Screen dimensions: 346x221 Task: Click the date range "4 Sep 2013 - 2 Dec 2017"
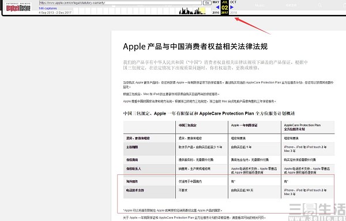coord(55,13)
